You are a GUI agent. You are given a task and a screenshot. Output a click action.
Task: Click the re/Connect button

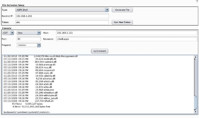99,51
